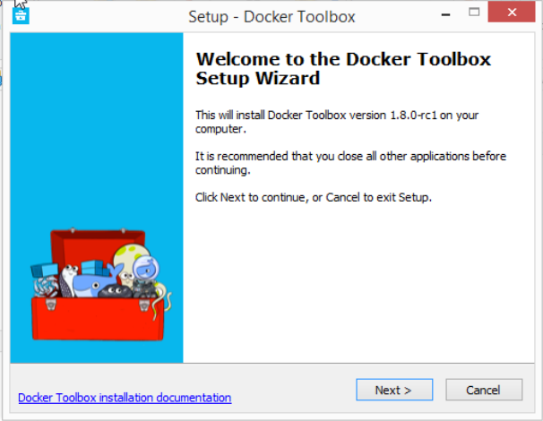Image resolution: width=543 pixels, height=421 pixels.
Task: Click the blue container cubes on whale
Action: coord(95,266)
